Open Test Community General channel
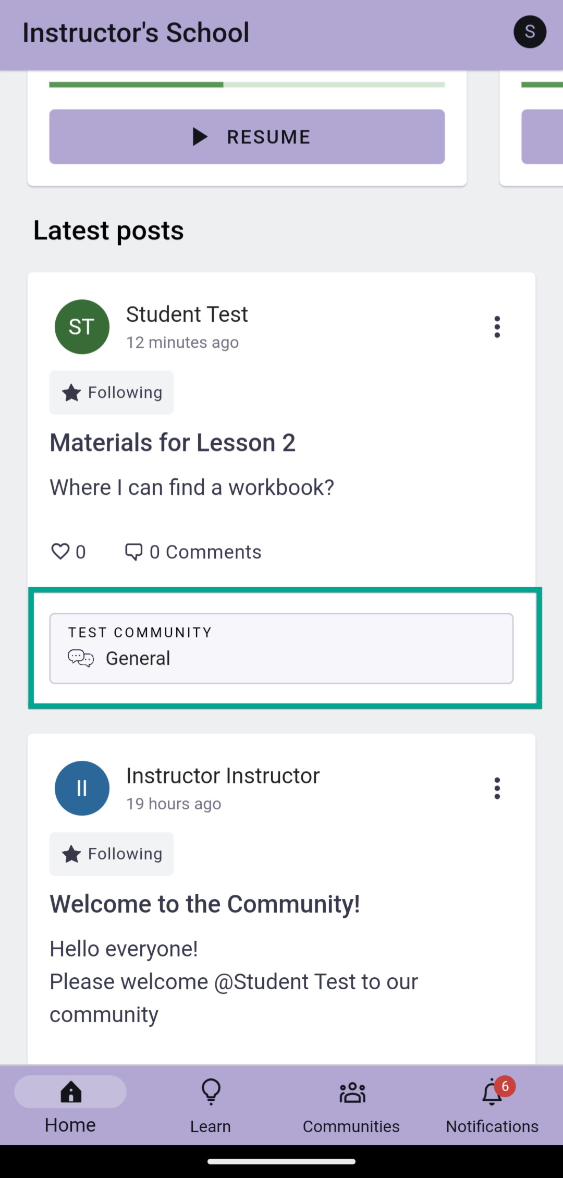 (281, 649)
